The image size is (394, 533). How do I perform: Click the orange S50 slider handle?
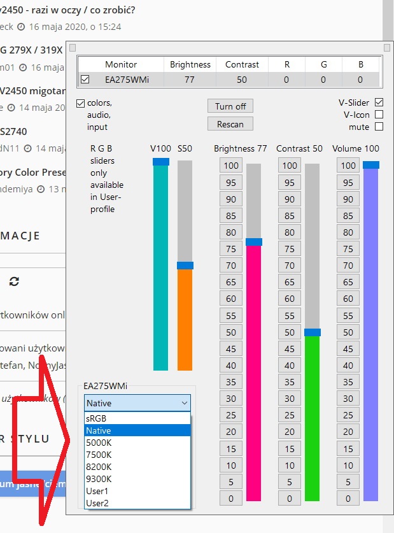(185, 265)
